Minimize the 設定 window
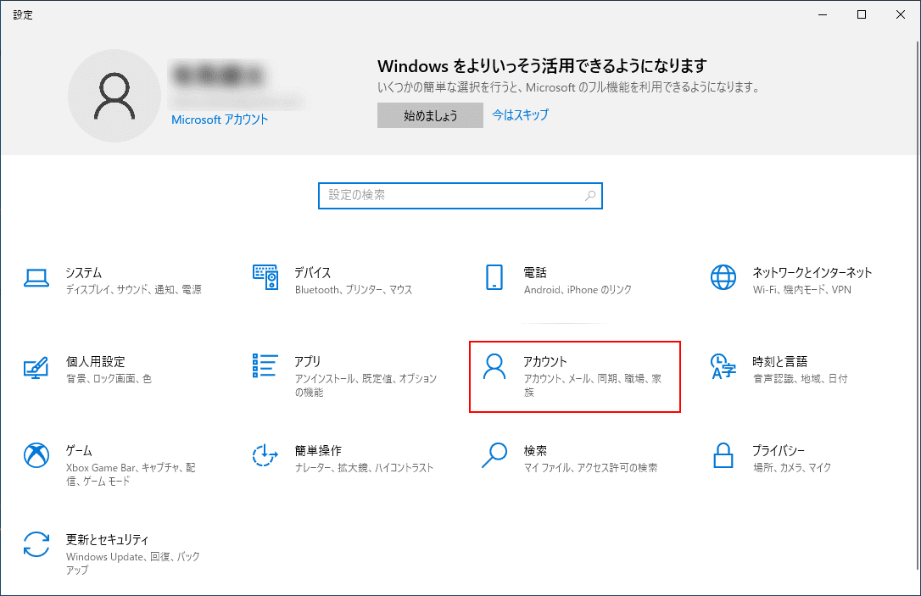Screen dimensions: 921x596 click(823, 14)
